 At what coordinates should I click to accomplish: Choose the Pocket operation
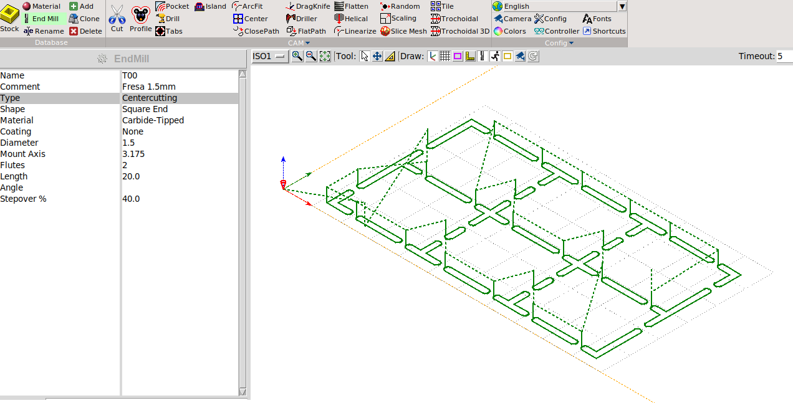tap(172, 6)
